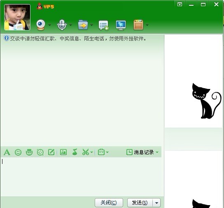Click the green music note icon
Image resolution: width=224 pixels, height=208 pixels.
point(75,152)
